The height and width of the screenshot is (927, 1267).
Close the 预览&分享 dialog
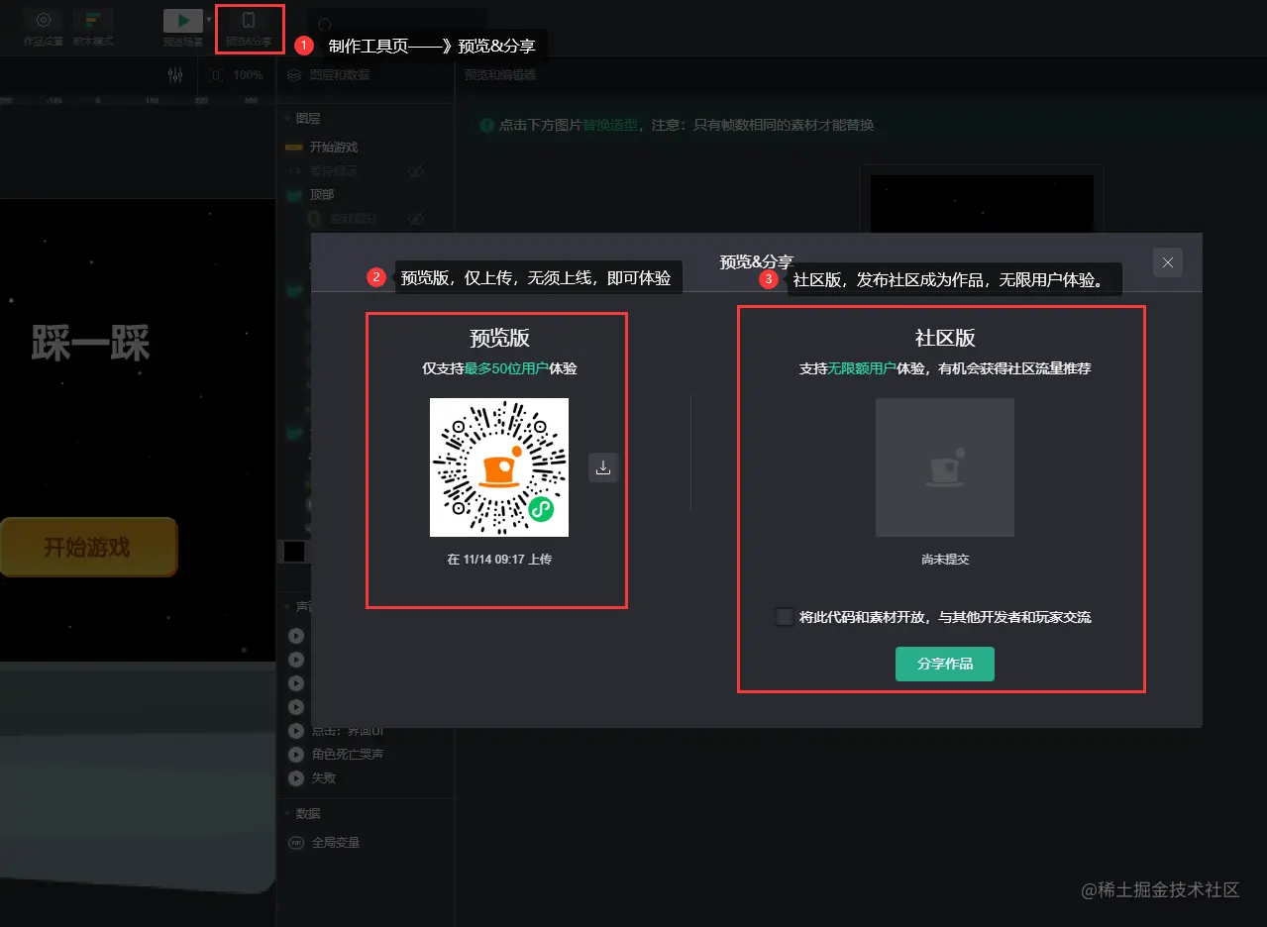tap(1168, 262)
